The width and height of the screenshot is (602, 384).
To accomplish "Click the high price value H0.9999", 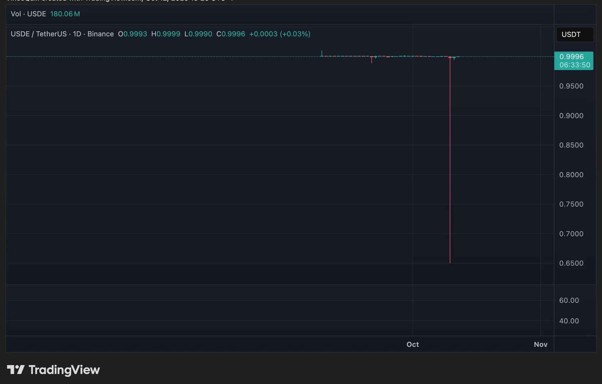I will click(x=166, y=34).
